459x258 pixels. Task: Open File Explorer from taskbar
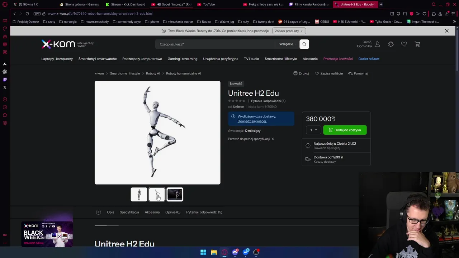coord(214,252)
